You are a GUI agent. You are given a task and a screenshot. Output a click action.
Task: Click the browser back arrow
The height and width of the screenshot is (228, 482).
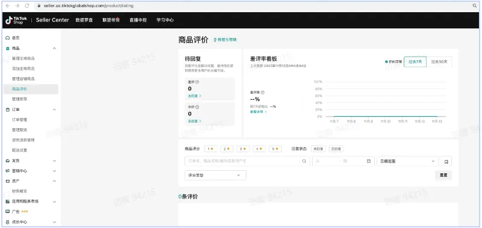click(x=8, y=6)
